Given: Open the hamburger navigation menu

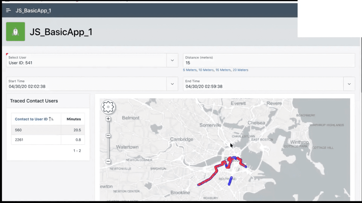Looking at the screenshot, I should 8,10.
